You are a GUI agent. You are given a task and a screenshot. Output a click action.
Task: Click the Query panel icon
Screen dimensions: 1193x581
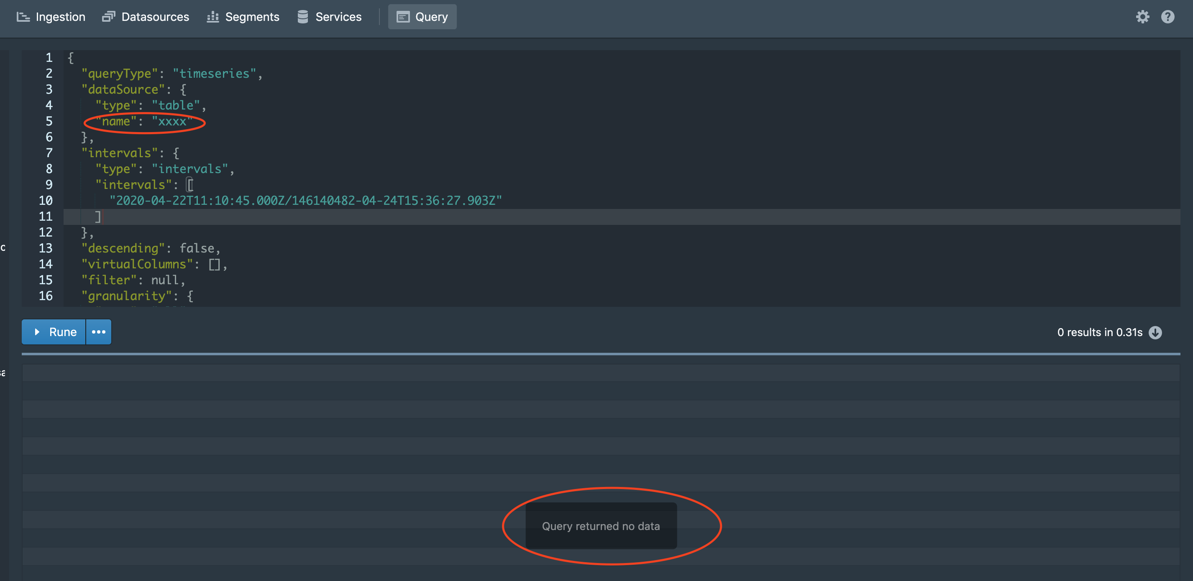click(402, 17)
